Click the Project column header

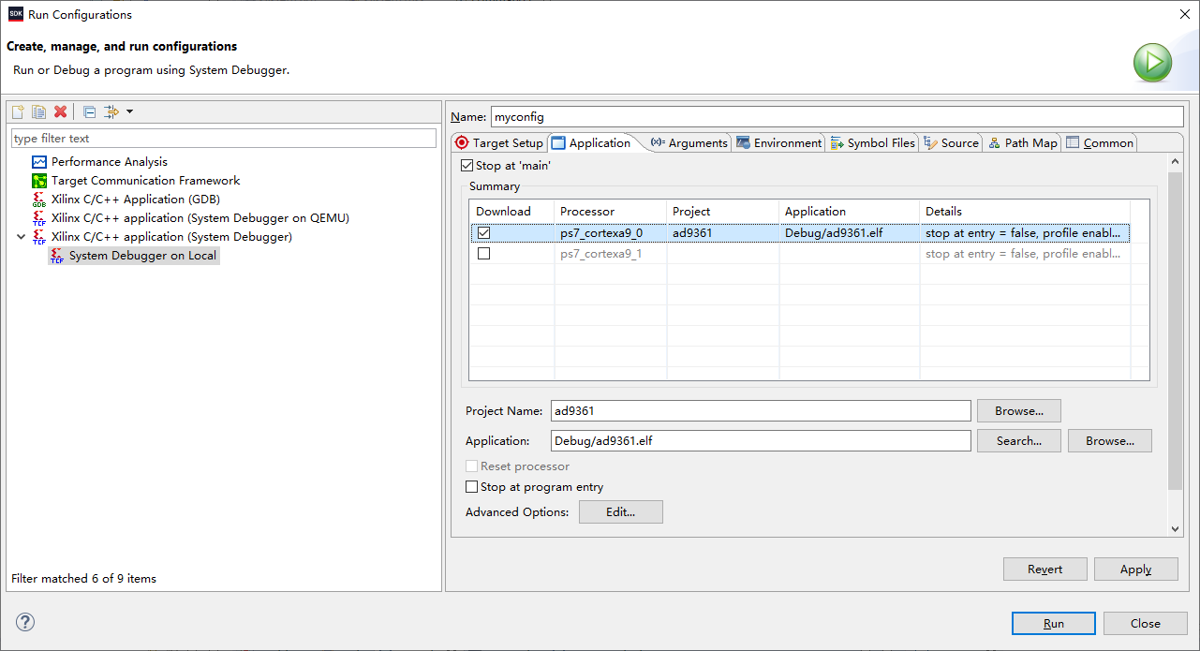click(x=723, y=212)
